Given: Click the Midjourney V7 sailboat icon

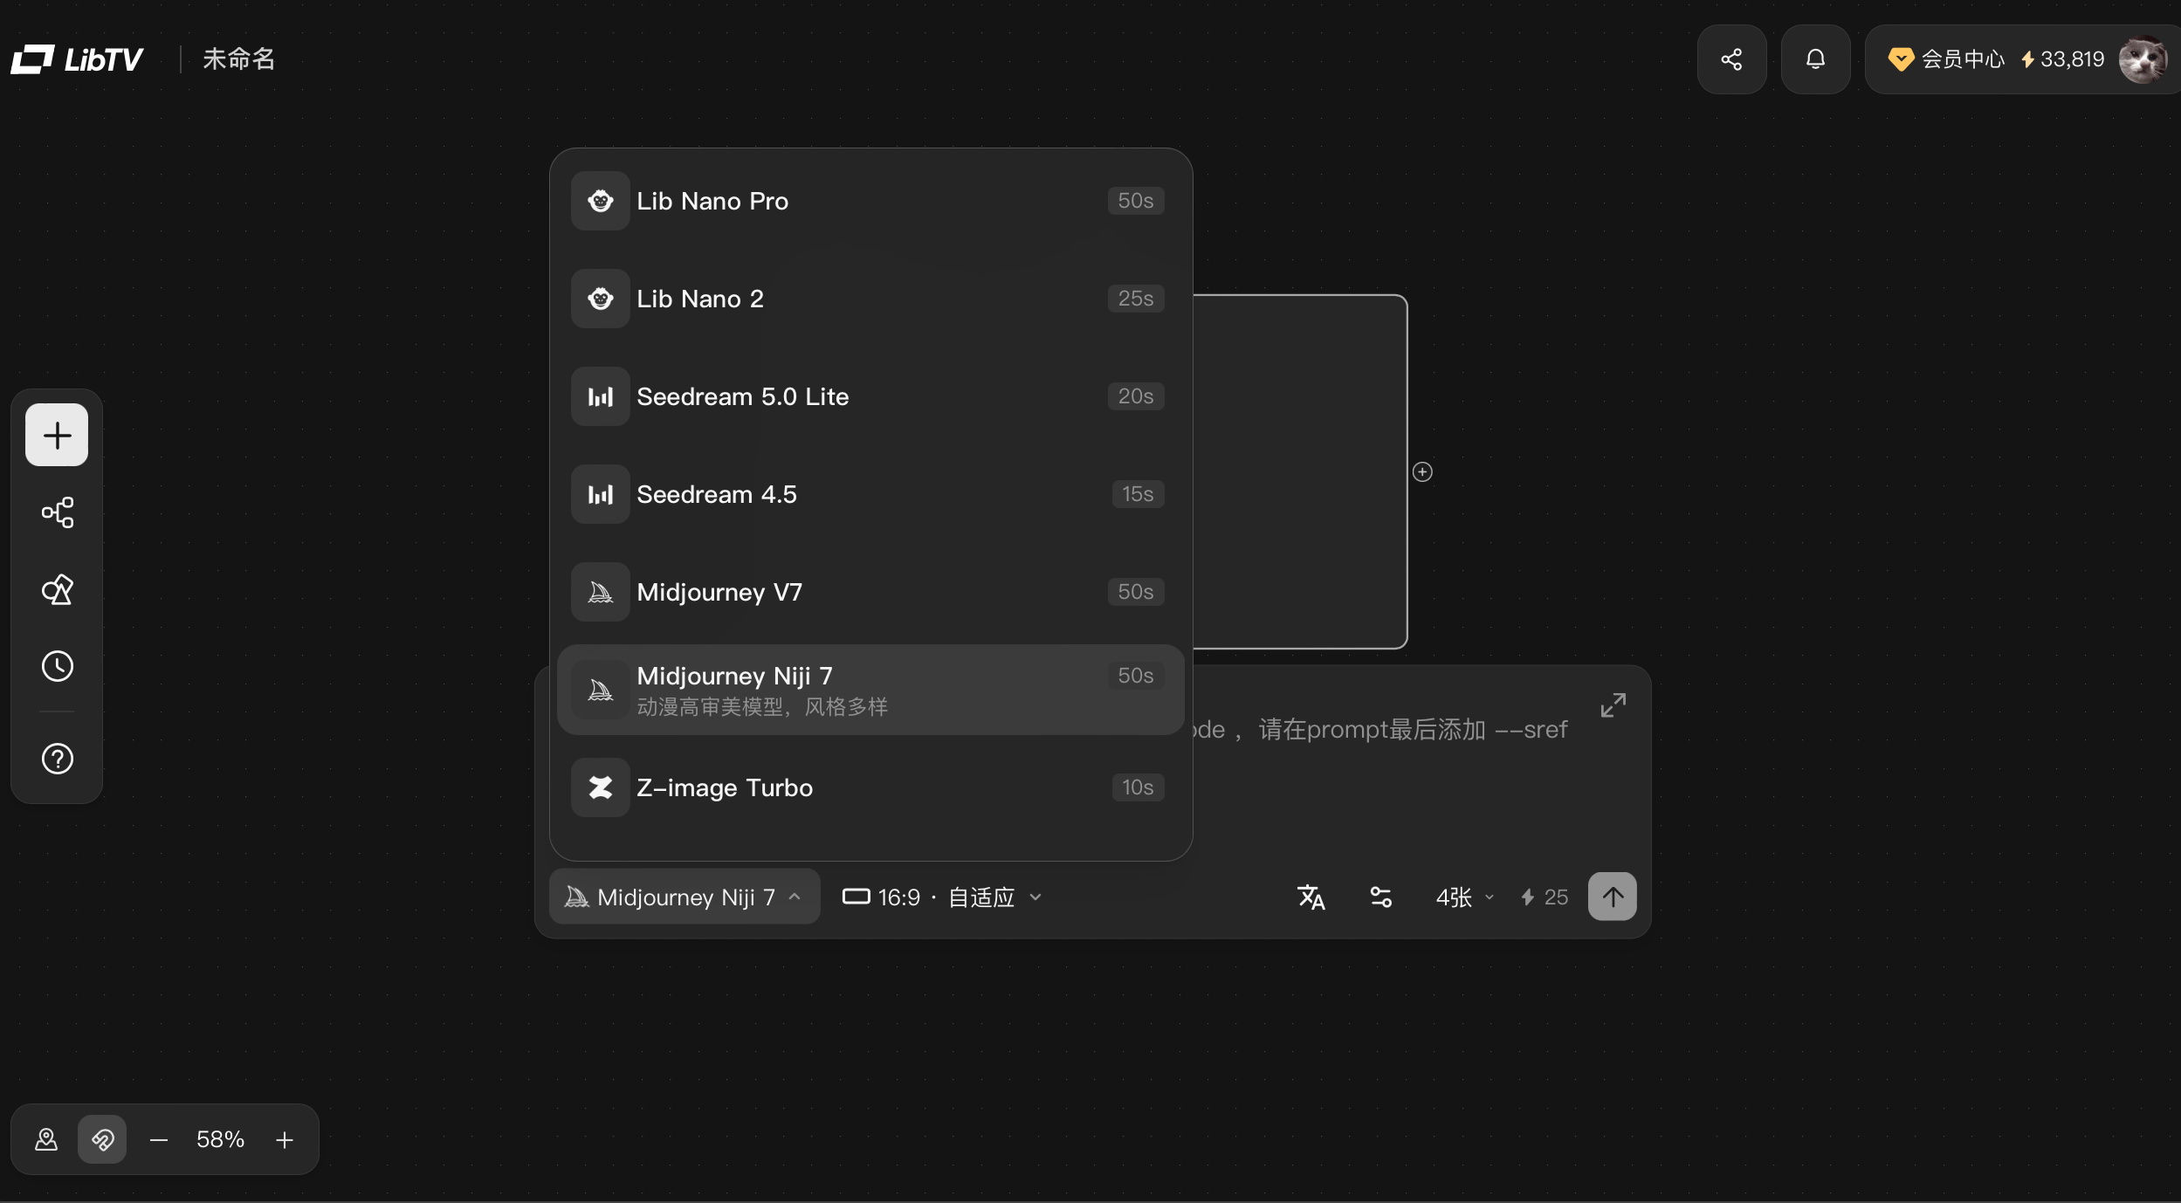Looking at the screenshot, I should (x=600, y=592).
